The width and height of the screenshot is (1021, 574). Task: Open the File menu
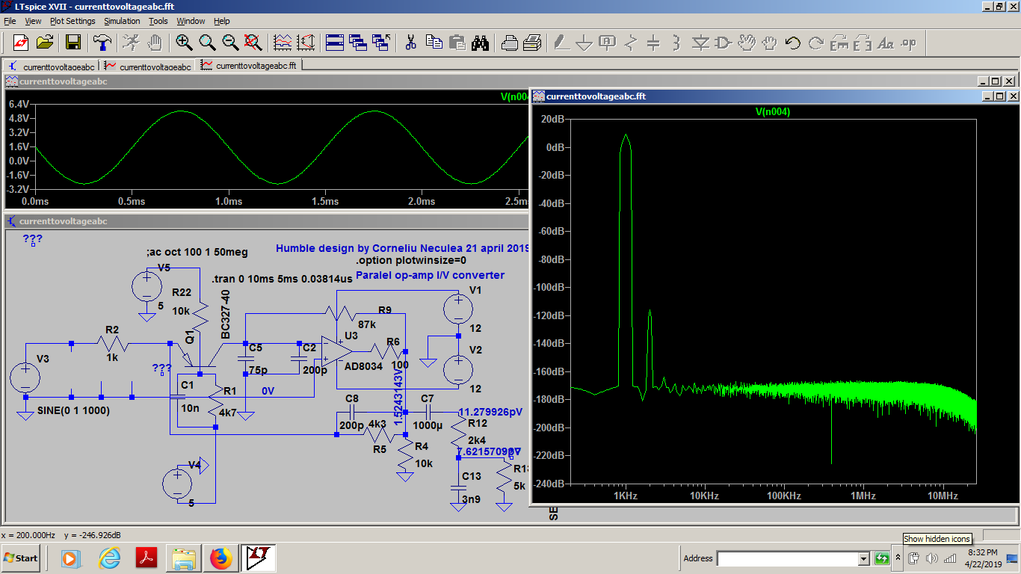10,21
